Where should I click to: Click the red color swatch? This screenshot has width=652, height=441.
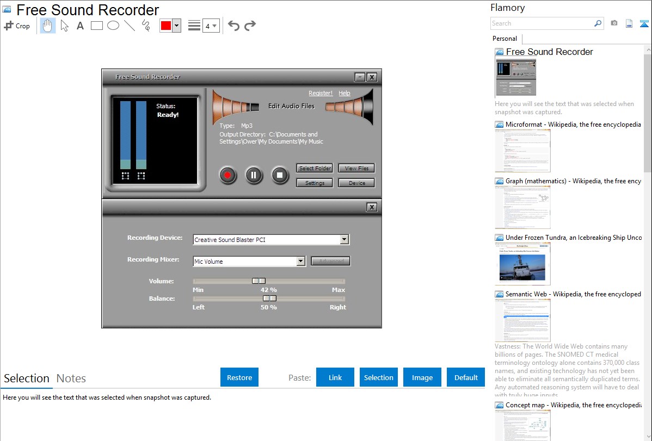(166, 26)
